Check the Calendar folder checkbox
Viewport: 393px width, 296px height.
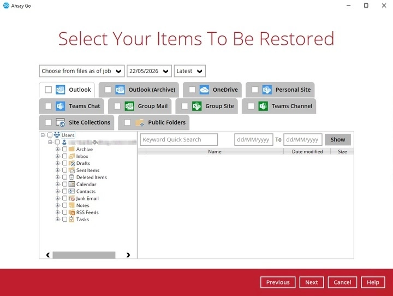(x=64, y=184)
